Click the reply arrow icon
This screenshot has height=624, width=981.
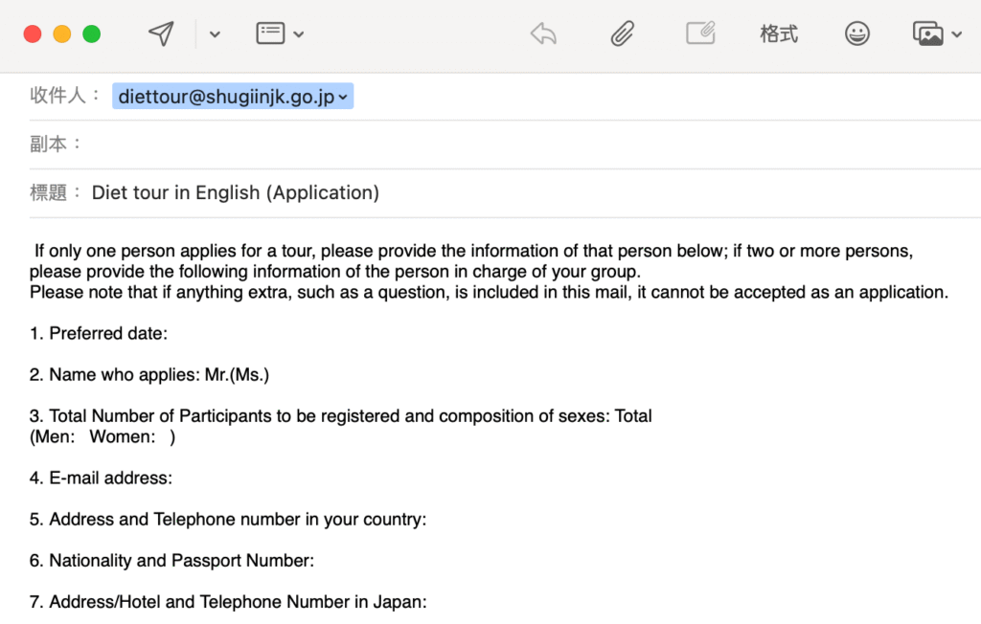coord(543,34)
